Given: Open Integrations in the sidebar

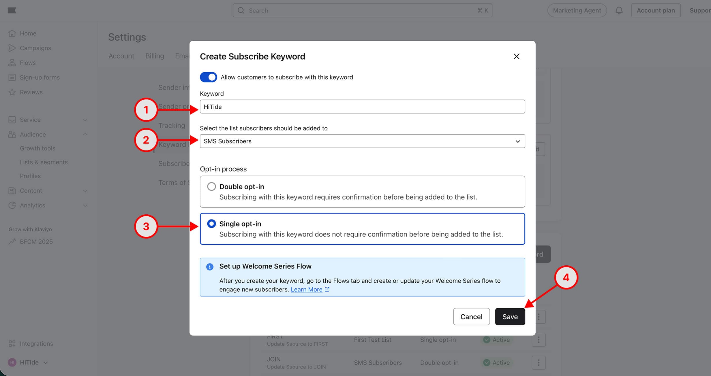Looking at the screenshot, I should (36, 343).
